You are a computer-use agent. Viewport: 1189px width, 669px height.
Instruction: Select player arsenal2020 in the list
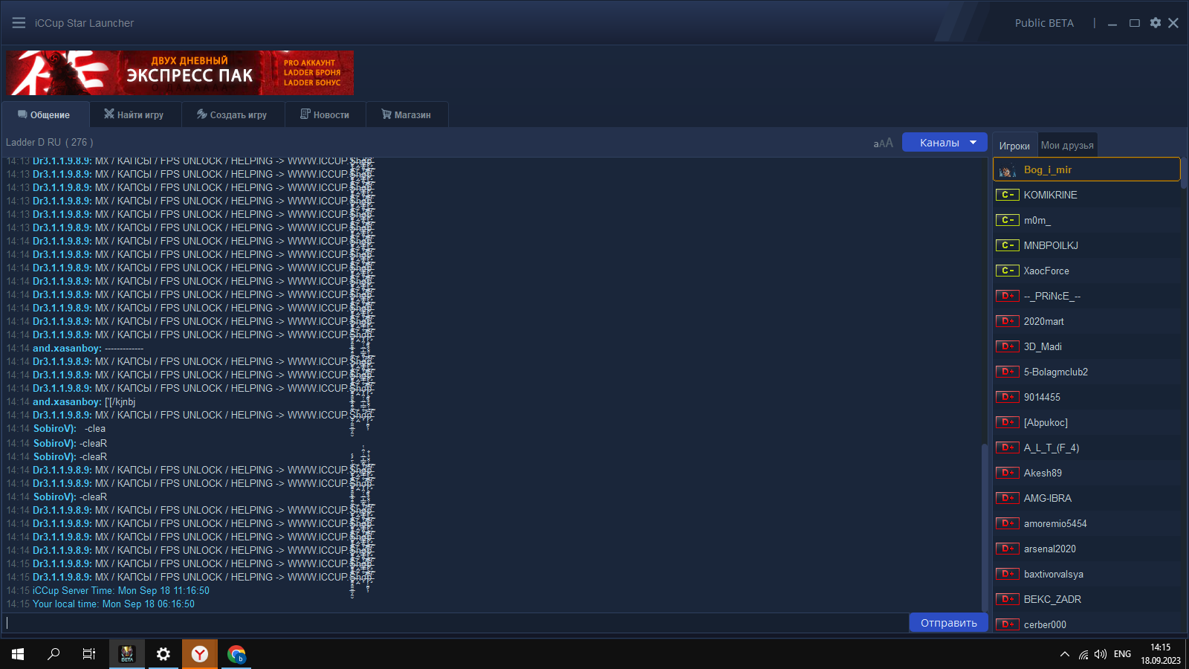point(1086,549)
